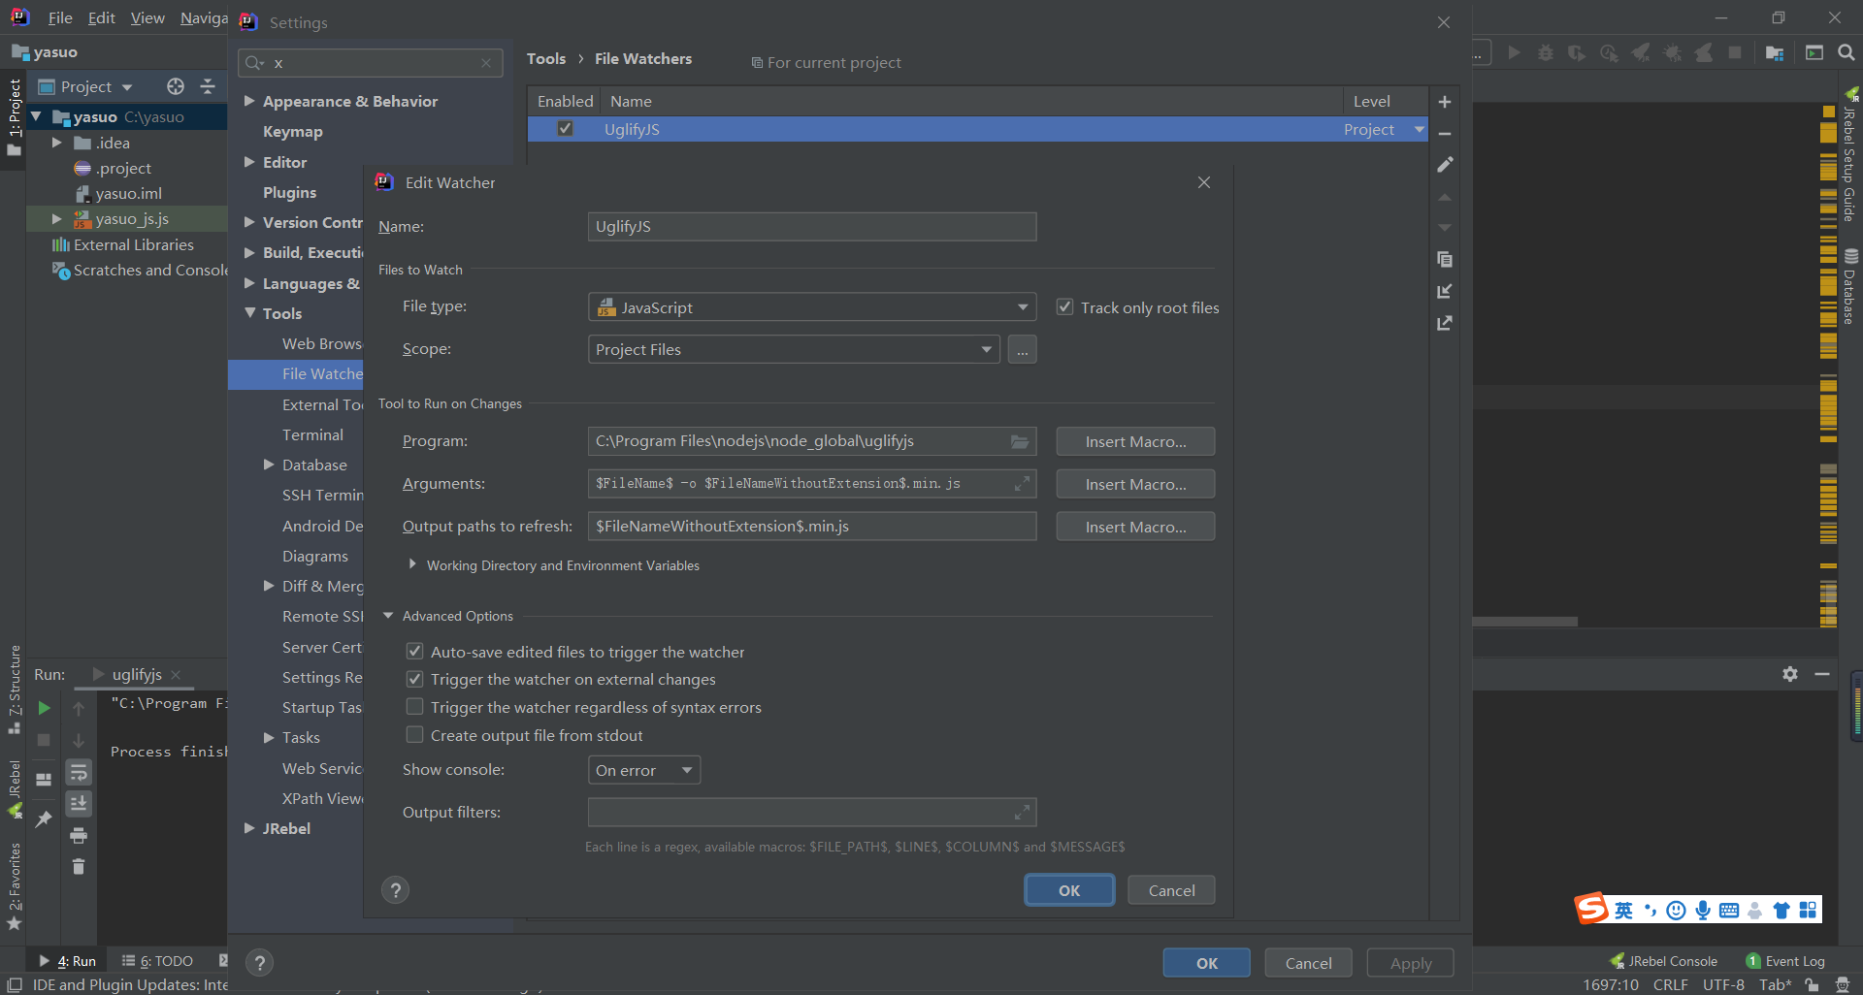This screenshot has width=1863, height=995.
Task: Rerun the uglifyjs run configuration
Action: coord(43,708)
